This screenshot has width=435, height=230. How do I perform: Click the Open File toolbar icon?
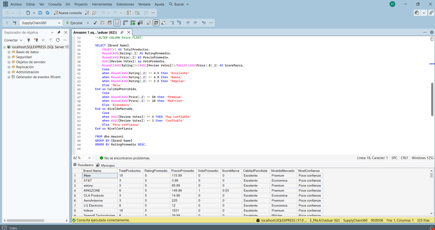(x=28, y=13)
